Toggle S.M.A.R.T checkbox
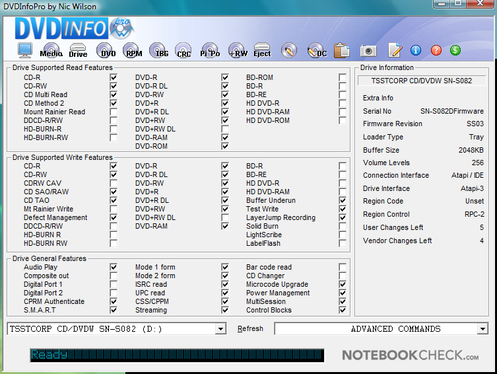Screen dimensions: 497x374 pos(114,310)
